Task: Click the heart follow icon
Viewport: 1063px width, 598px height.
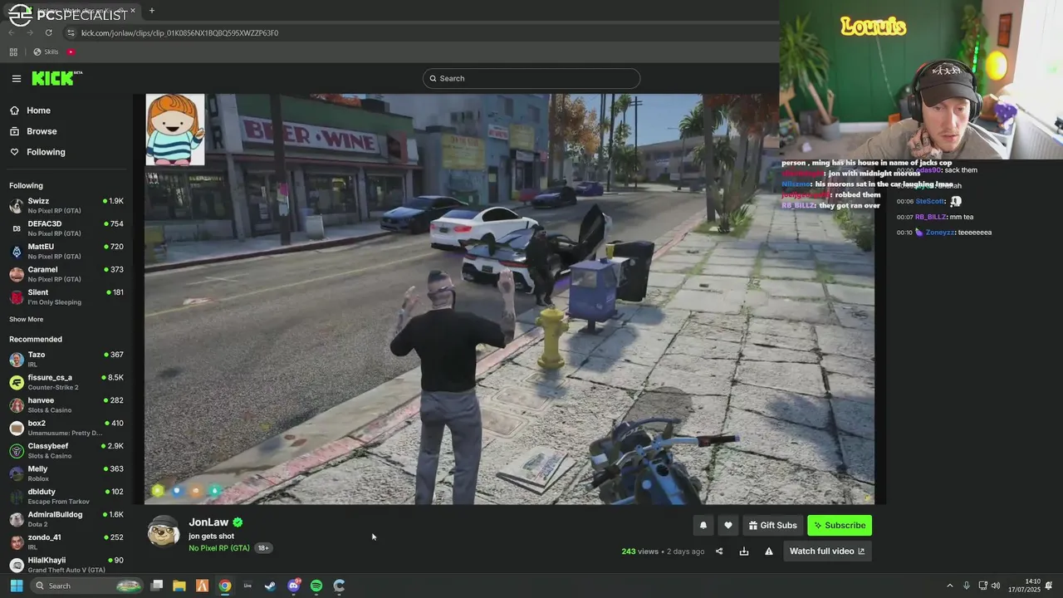Action: coord(728,526)
